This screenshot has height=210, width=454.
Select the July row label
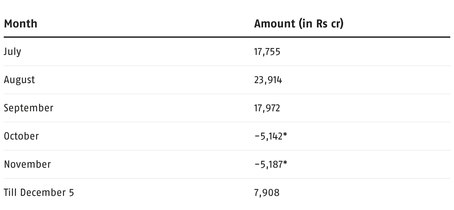[13, 52]
